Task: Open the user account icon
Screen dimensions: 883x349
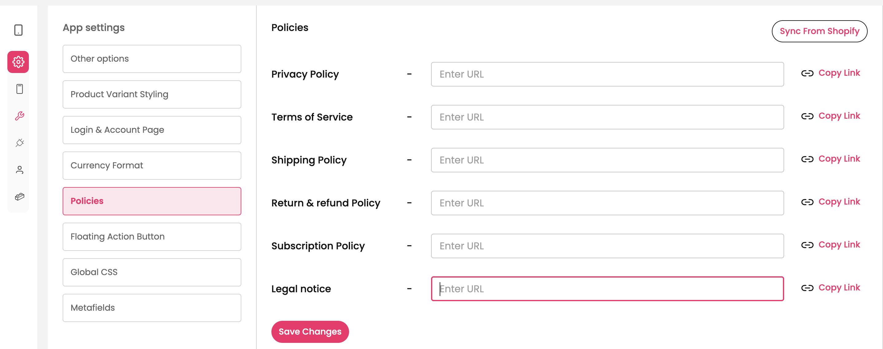Action: click(x=20, y=170)
